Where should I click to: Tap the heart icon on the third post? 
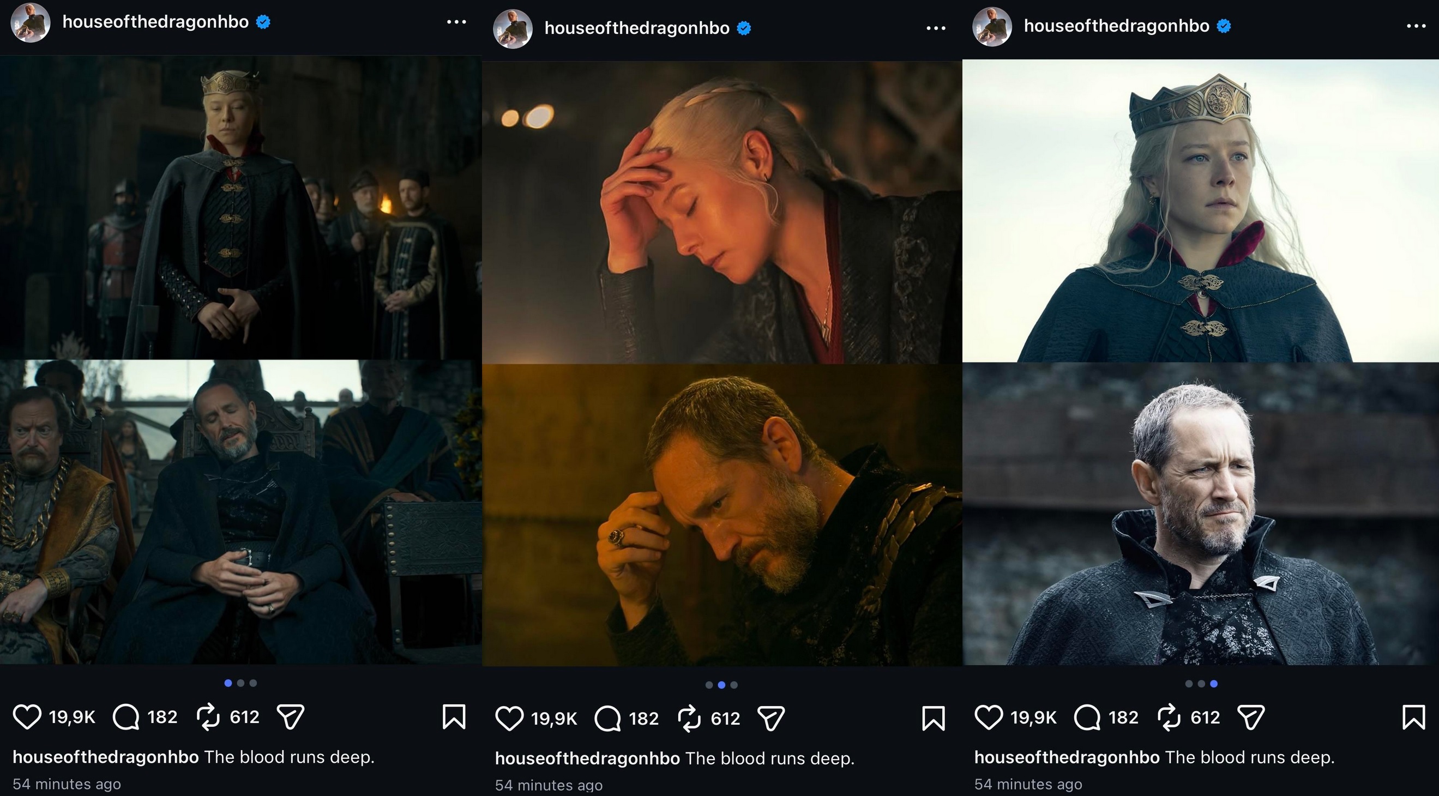point(988,717)
